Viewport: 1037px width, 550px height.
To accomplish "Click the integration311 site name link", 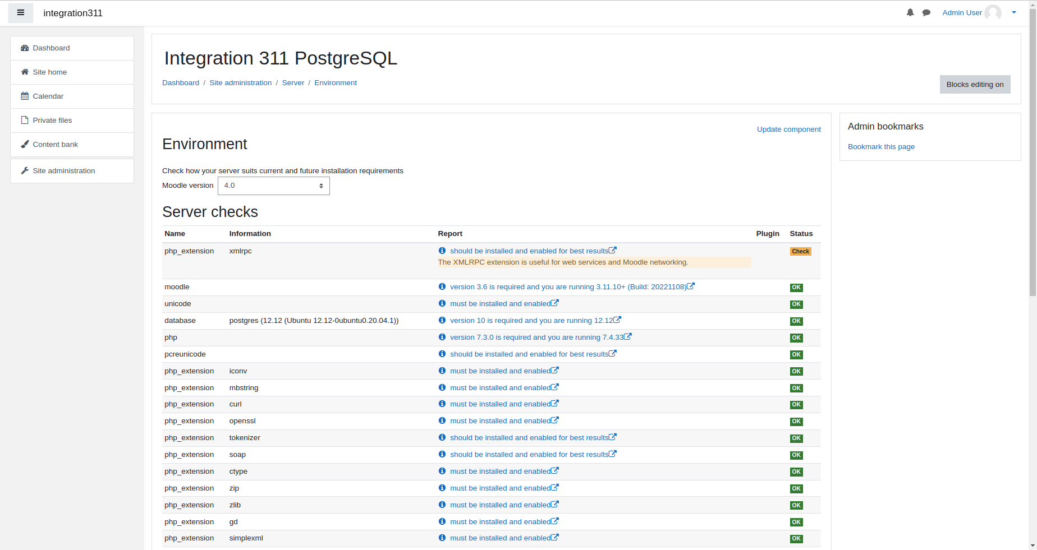I will [73, 13].
